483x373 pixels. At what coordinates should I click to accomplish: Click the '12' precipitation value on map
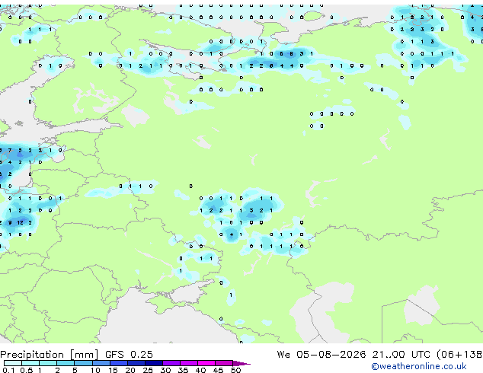click(20, 222)
